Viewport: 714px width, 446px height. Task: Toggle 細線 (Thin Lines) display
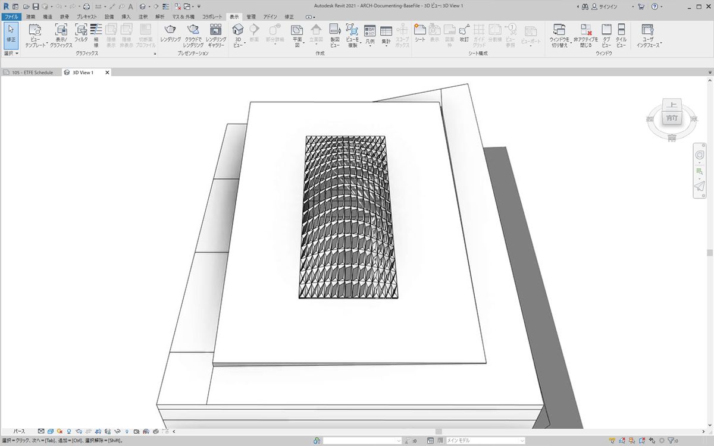[96, 36]
